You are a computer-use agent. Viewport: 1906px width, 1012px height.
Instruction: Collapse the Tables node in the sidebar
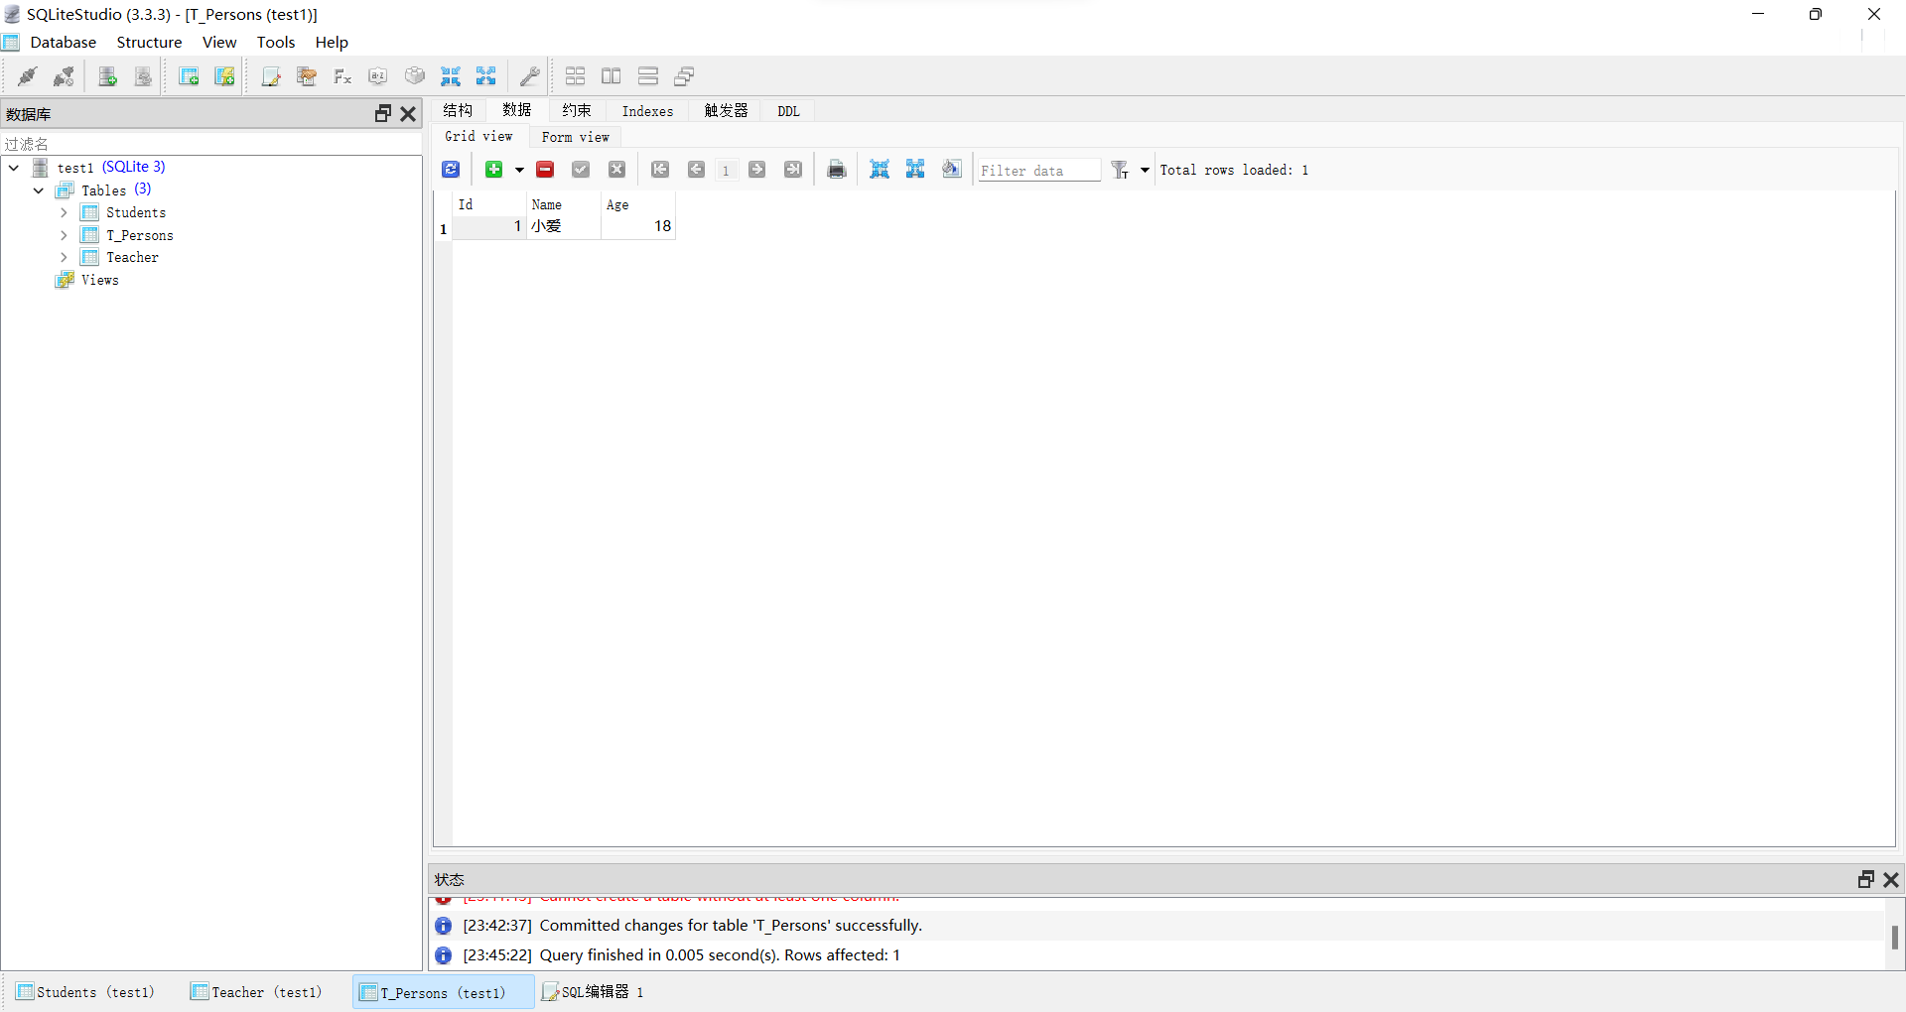pos(38,190)
